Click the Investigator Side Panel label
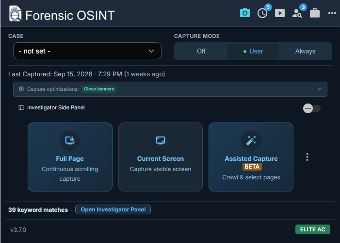 coord(56,107)
